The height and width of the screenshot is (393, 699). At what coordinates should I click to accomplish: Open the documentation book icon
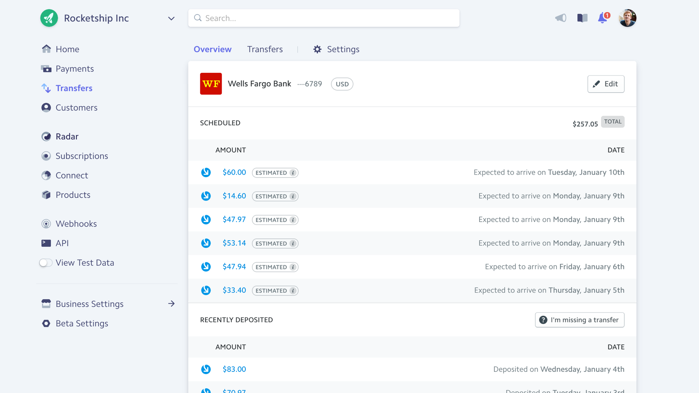[x=582, y=18]
